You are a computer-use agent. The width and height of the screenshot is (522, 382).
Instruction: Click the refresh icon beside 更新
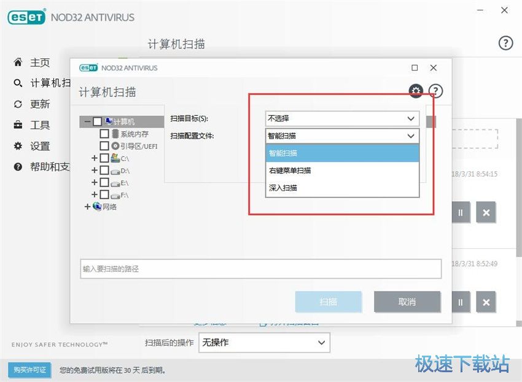pos(18,104)
